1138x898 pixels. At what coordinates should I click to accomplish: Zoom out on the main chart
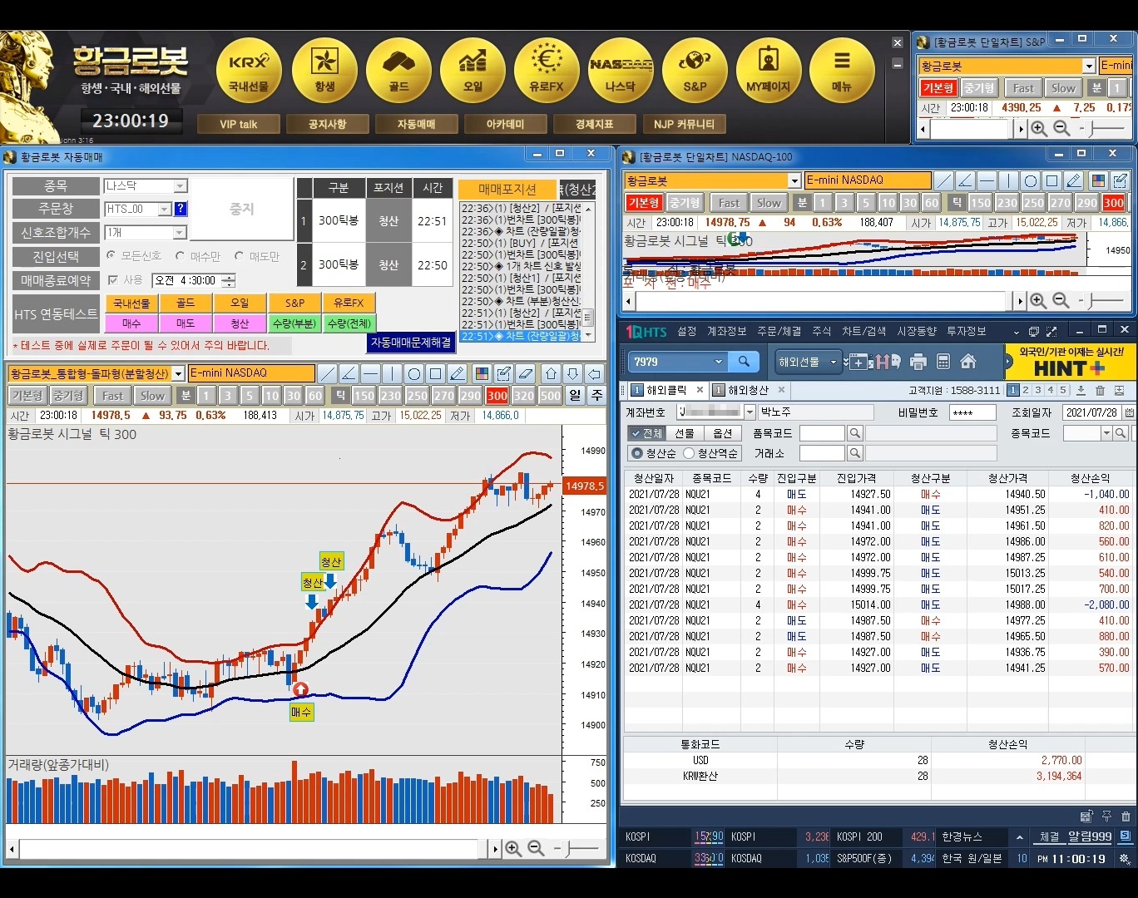(536, 849)
